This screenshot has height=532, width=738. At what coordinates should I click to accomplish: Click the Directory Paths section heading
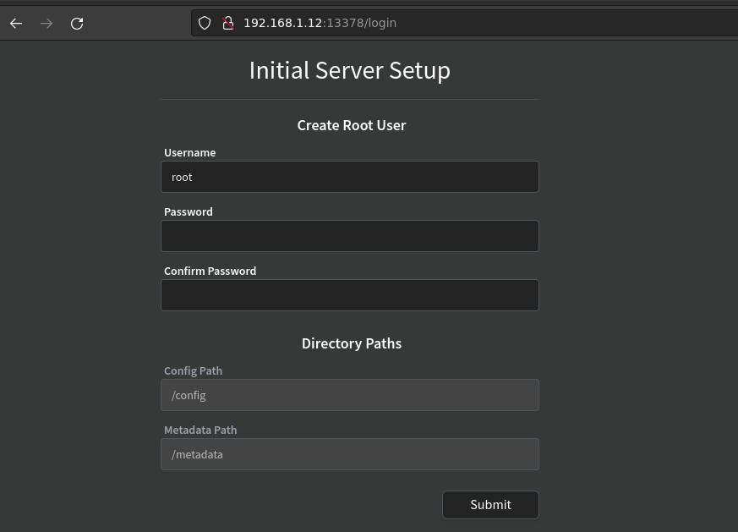[352, 343]
